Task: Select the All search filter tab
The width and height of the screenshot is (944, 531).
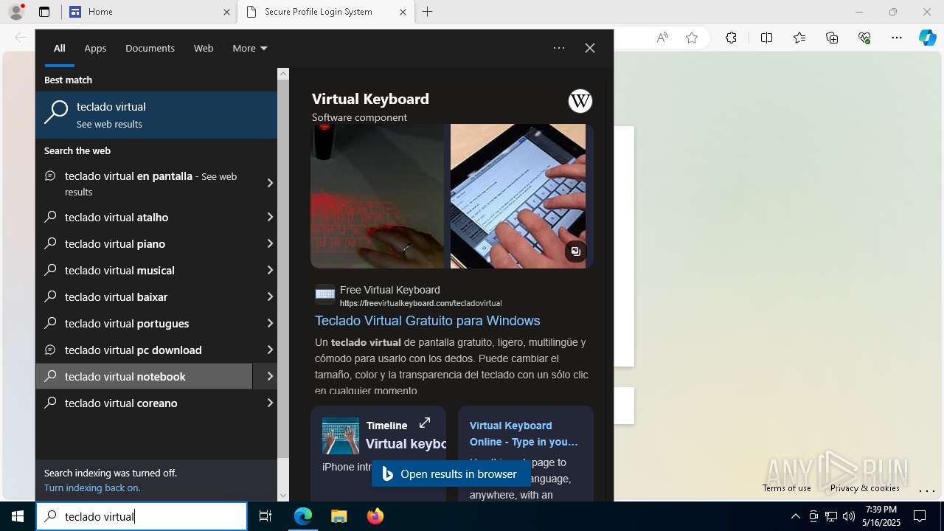Action: [x=60, y=48]
